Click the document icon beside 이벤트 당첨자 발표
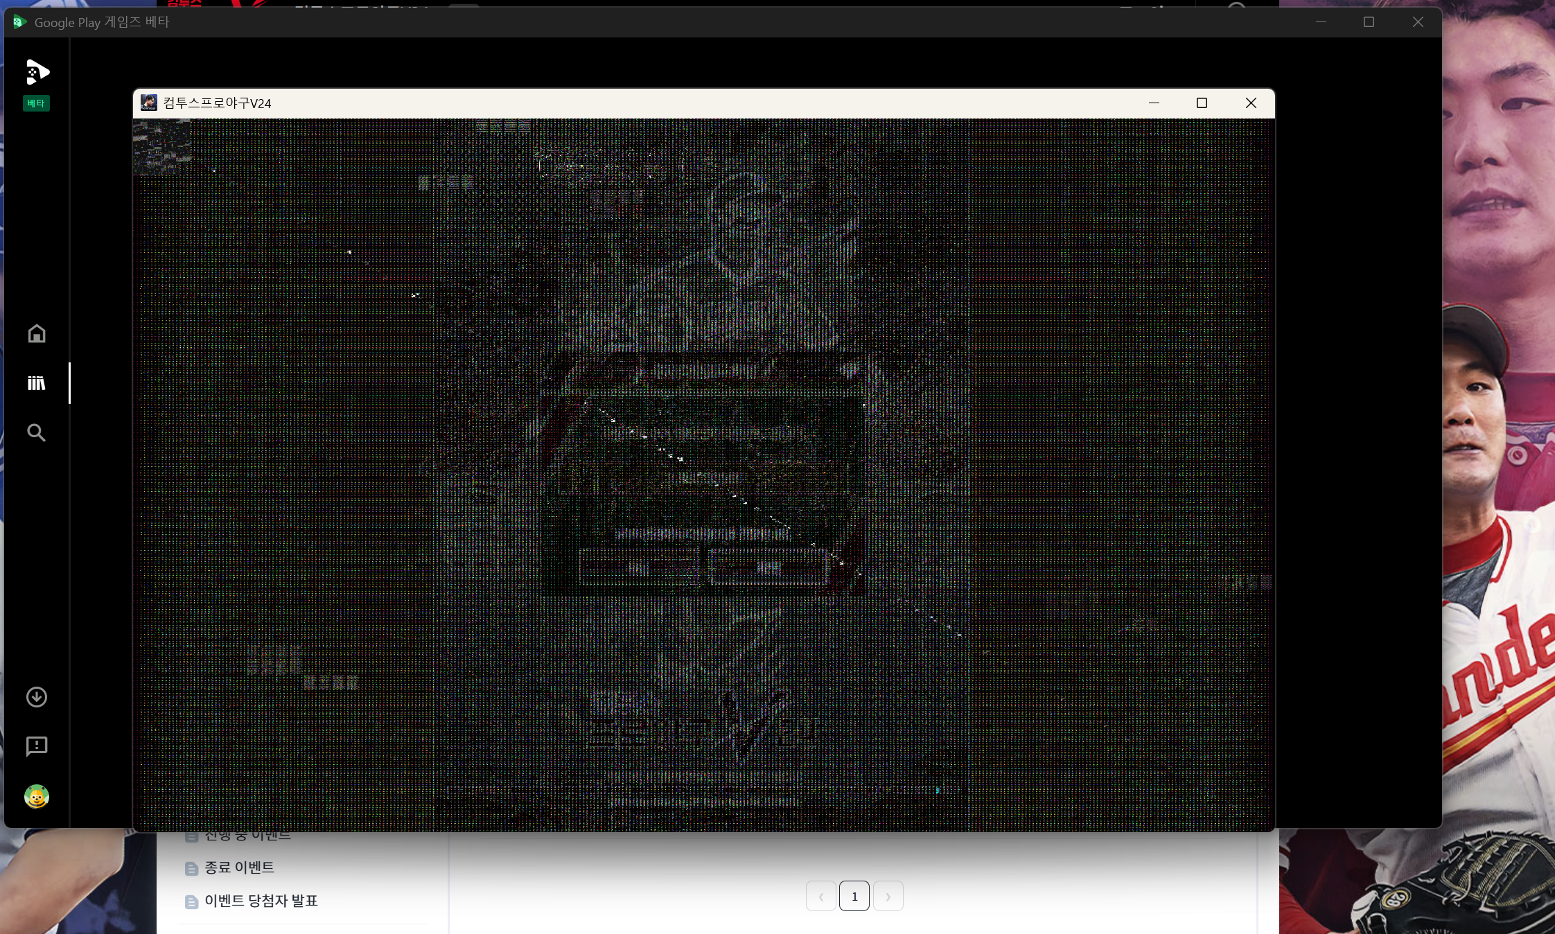This screenshot has height=934, width=1555. coord(191,901)
